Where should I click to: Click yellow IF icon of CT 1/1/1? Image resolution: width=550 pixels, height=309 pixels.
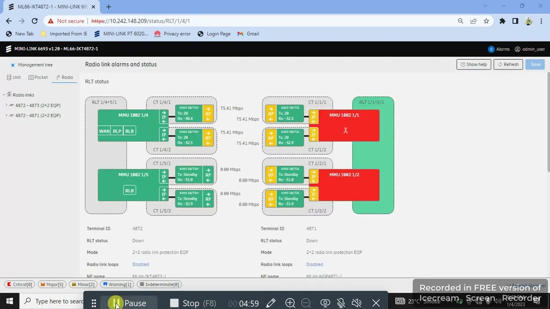pos(314,117)
